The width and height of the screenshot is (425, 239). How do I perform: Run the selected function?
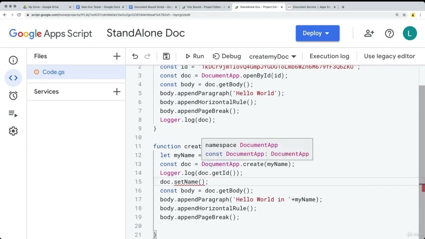pyautogui.click(x=195, y=56)
